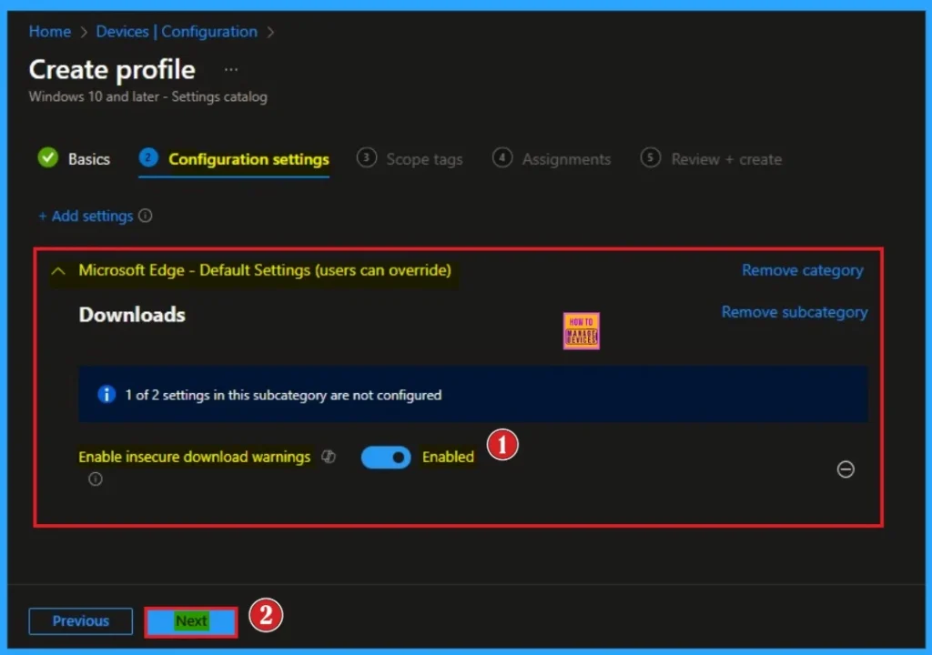932x655 pixels.
Task: Toggle Enable insecure download warnings switch
Action: click(386, 457)
